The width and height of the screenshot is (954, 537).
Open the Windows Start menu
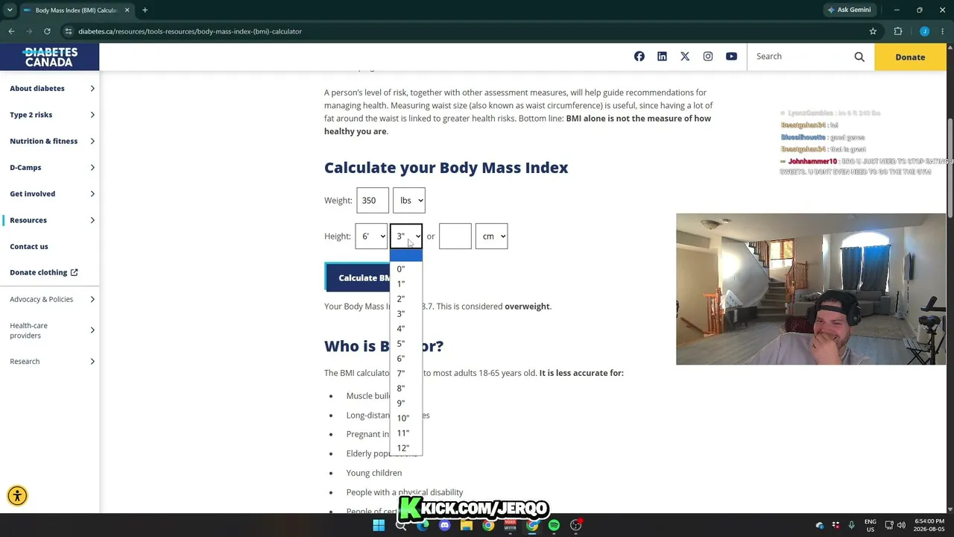point(379,525)
